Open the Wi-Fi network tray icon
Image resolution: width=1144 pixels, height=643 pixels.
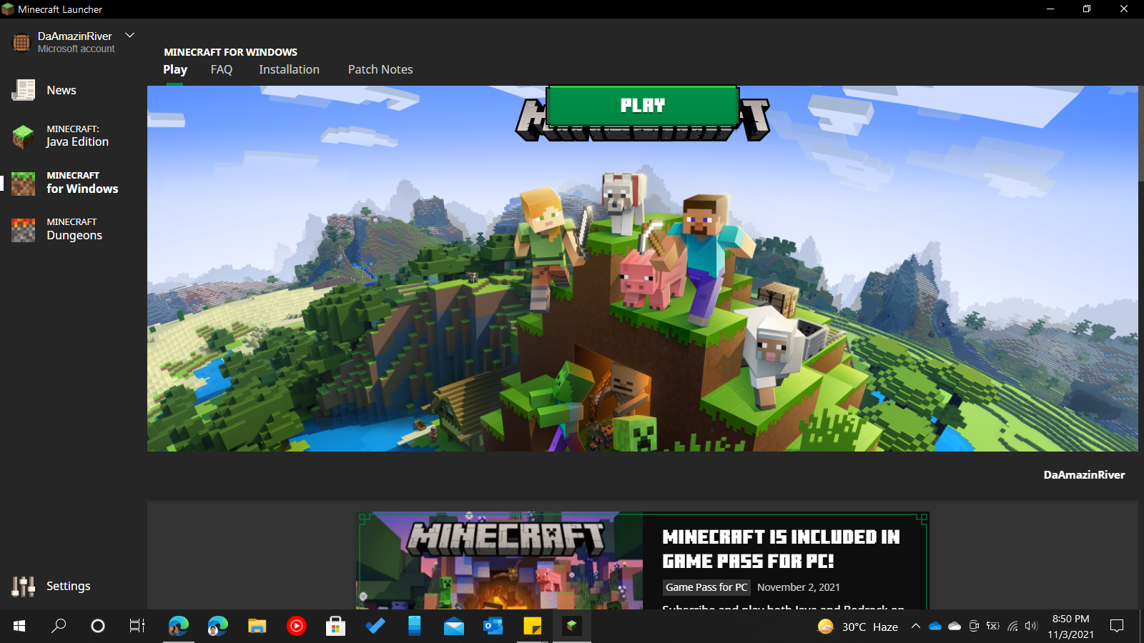coord(1012,626)
